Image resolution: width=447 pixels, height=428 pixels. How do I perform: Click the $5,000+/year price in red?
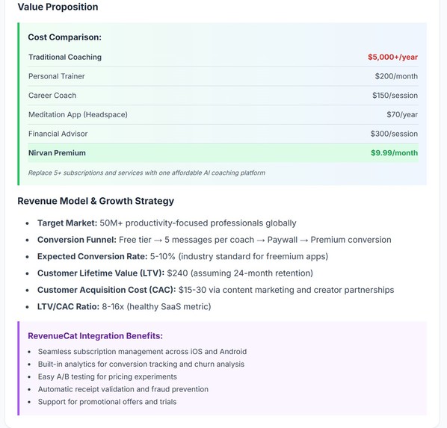(x=392, y=57)
